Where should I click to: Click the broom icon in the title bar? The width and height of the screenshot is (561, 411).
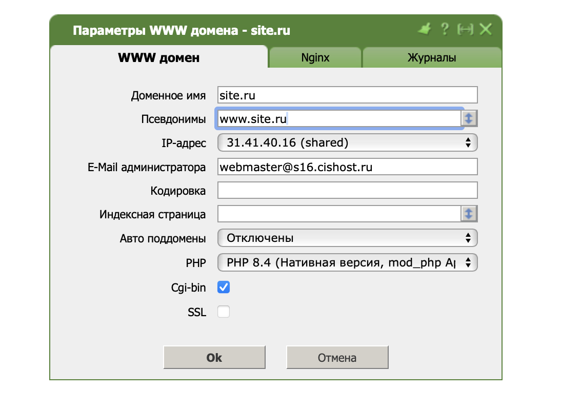(x=424, y=30)
